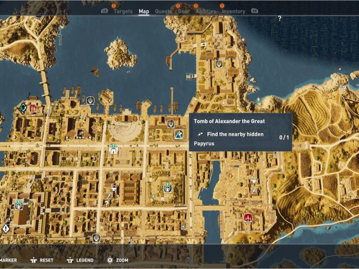
Task: Select the faint round icon below the tooltip's corner
Action: 276,154
